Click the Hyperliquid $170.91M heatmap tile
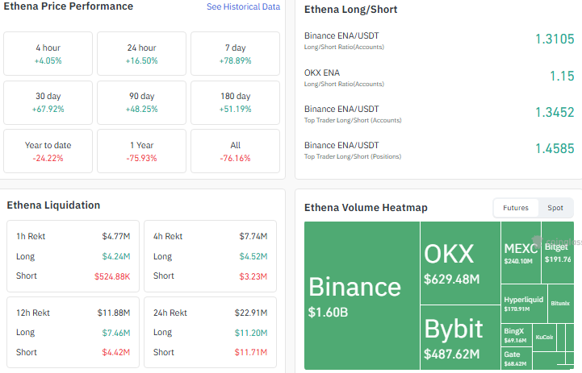This screenshot has width=582, height=373. click(x=524, y=304)
